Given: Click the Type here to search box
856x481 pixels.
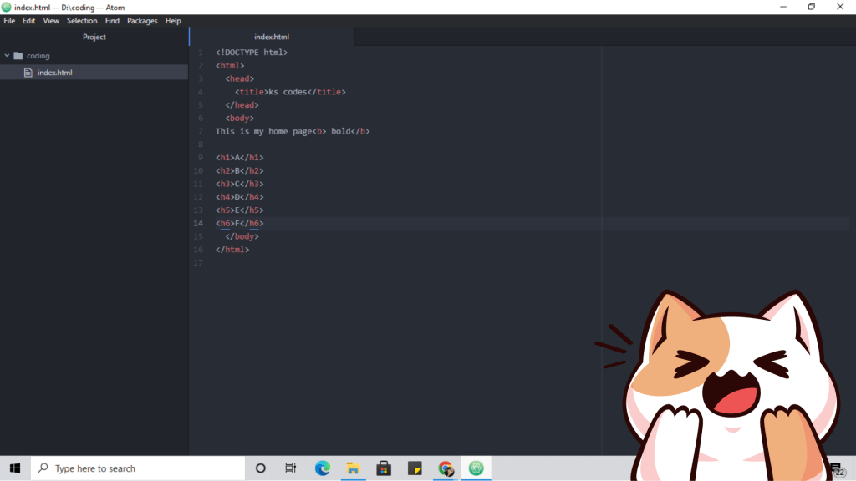Looking at the screenshot, I should pyautogui.click(x=138, y=468).
